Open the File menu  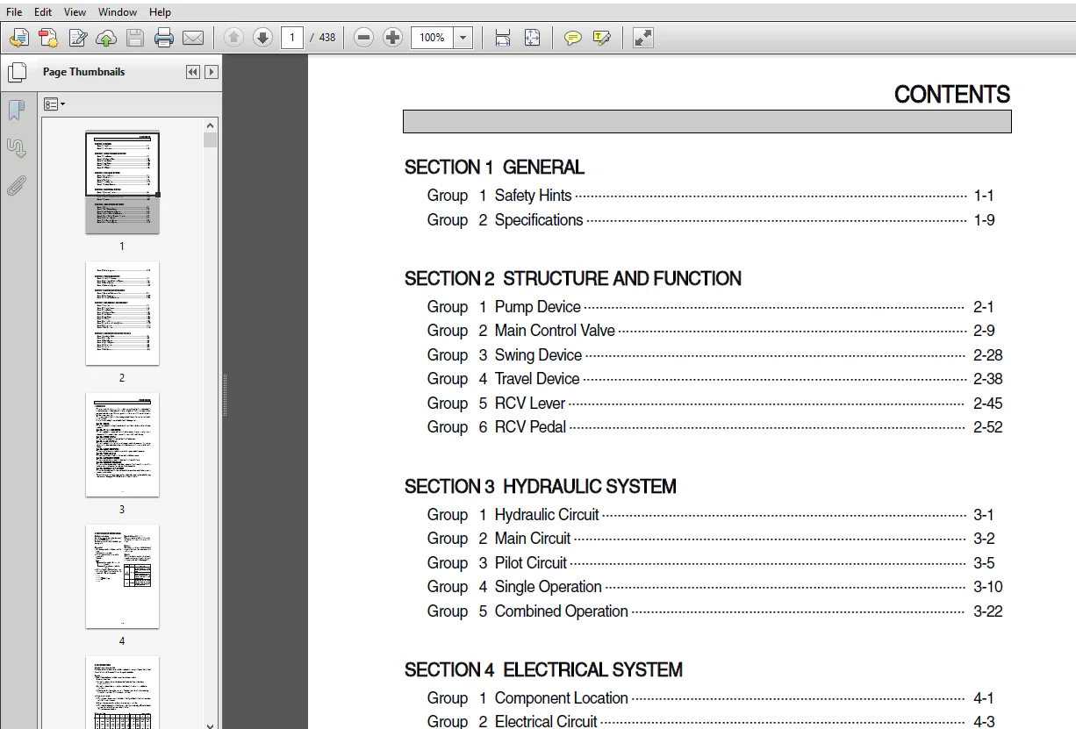[14, 11]
